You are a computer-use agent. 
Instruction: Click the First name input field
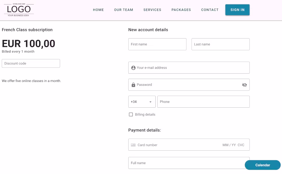157,44
